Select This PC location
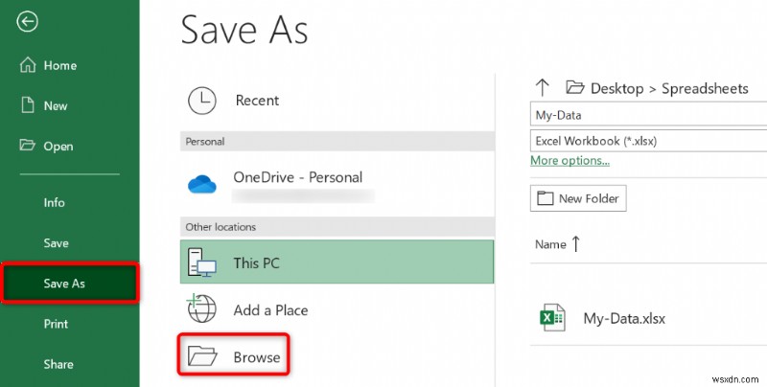767x387 pixels. click(337, 262)
